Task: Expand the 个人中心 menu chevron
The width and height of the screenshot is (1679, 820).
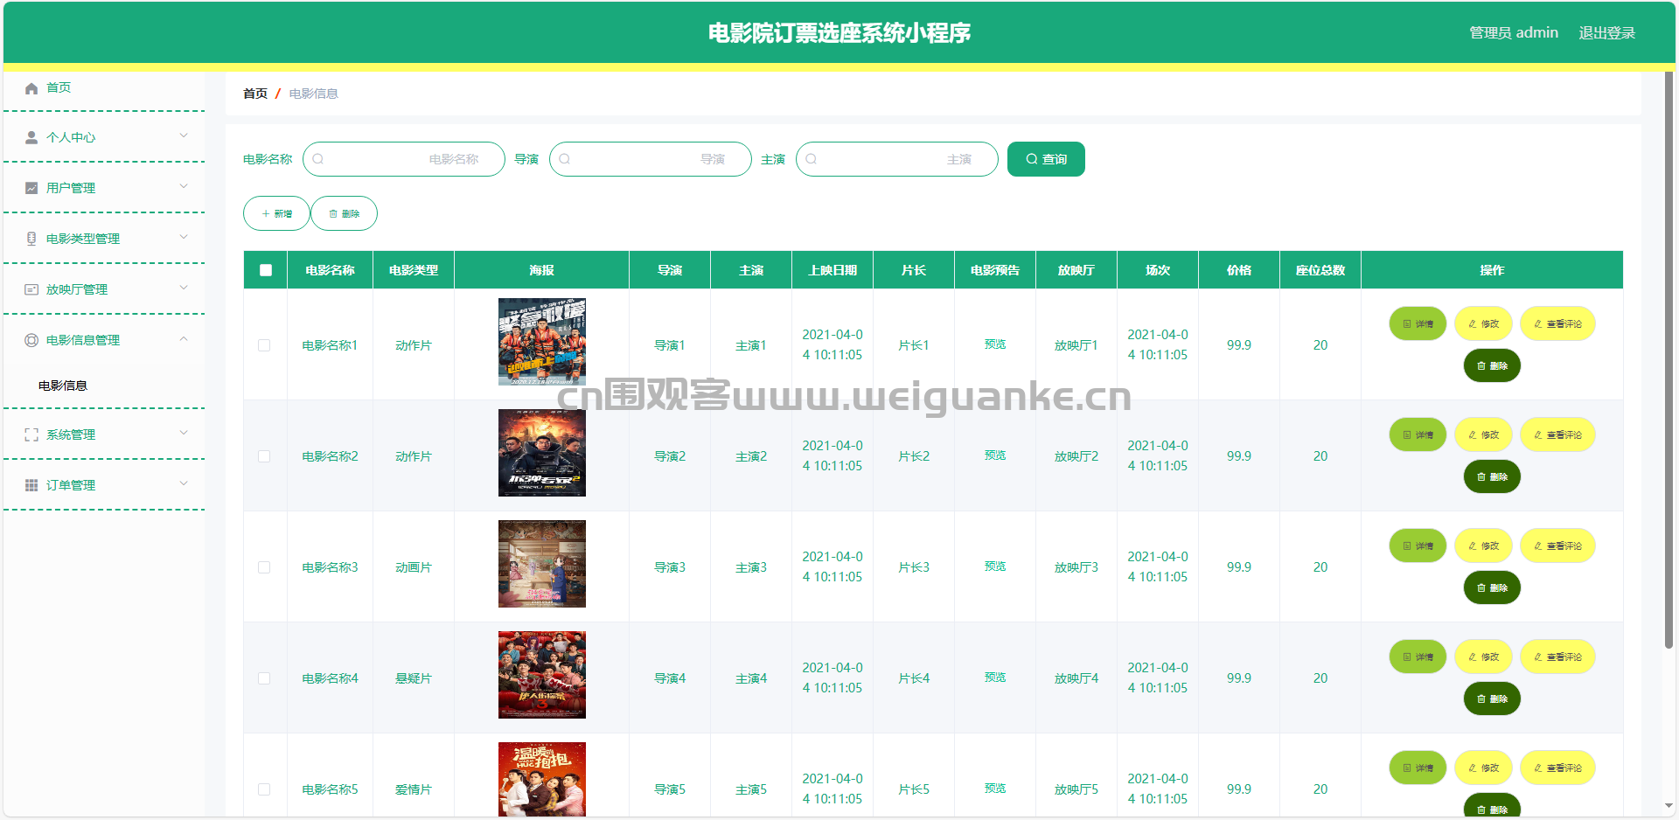Action: 184,136
